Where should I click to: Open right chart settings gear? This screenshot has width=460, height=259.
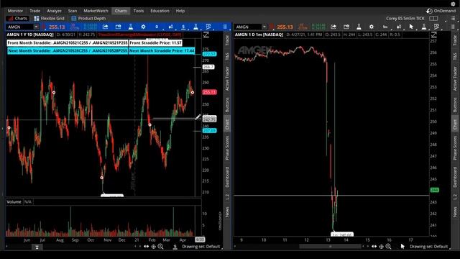point(372,27)
